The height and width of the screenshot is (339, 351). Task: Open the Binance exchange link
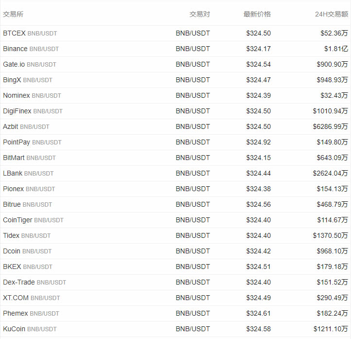click(15, 49)
